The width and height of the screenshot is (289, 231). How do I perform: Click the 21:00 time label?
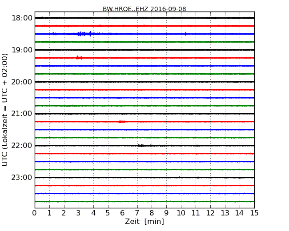pos(22,114)
